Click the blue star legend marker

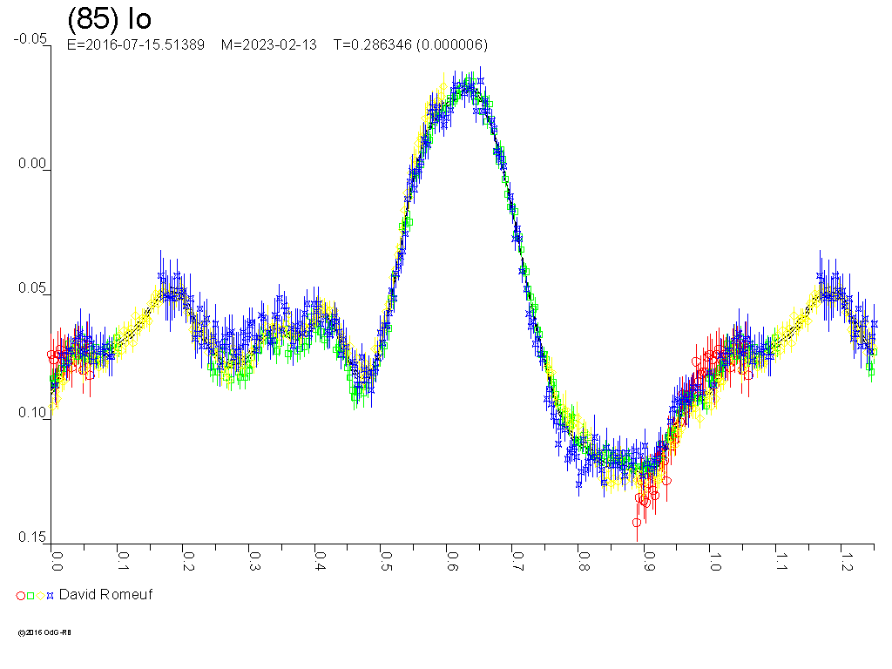(50, 596)
